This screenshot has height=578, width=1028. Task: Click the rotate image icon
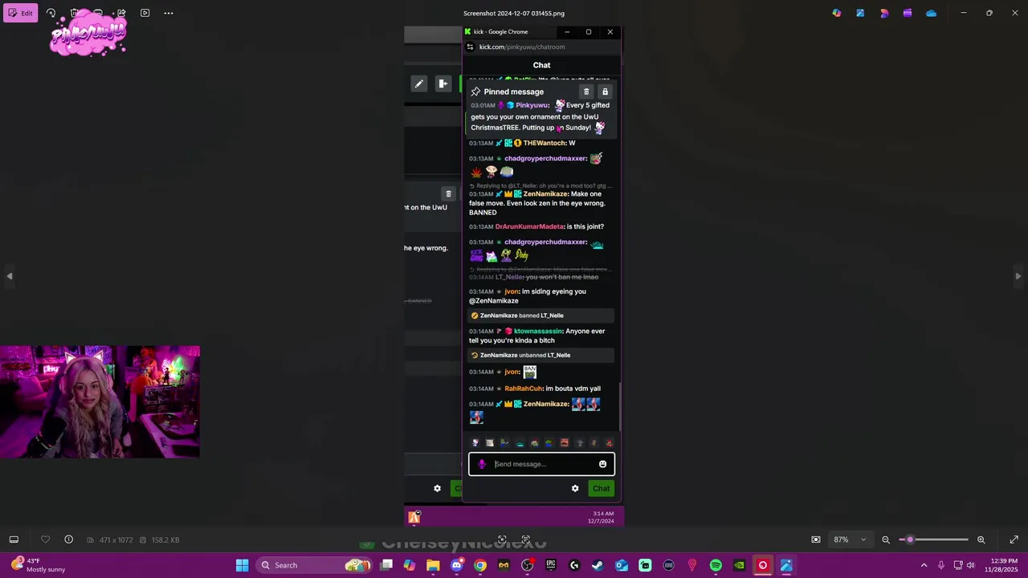(51, 13)
